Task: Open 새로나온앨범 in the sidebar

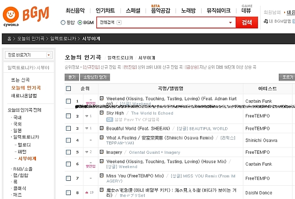Action: [24, 96]
